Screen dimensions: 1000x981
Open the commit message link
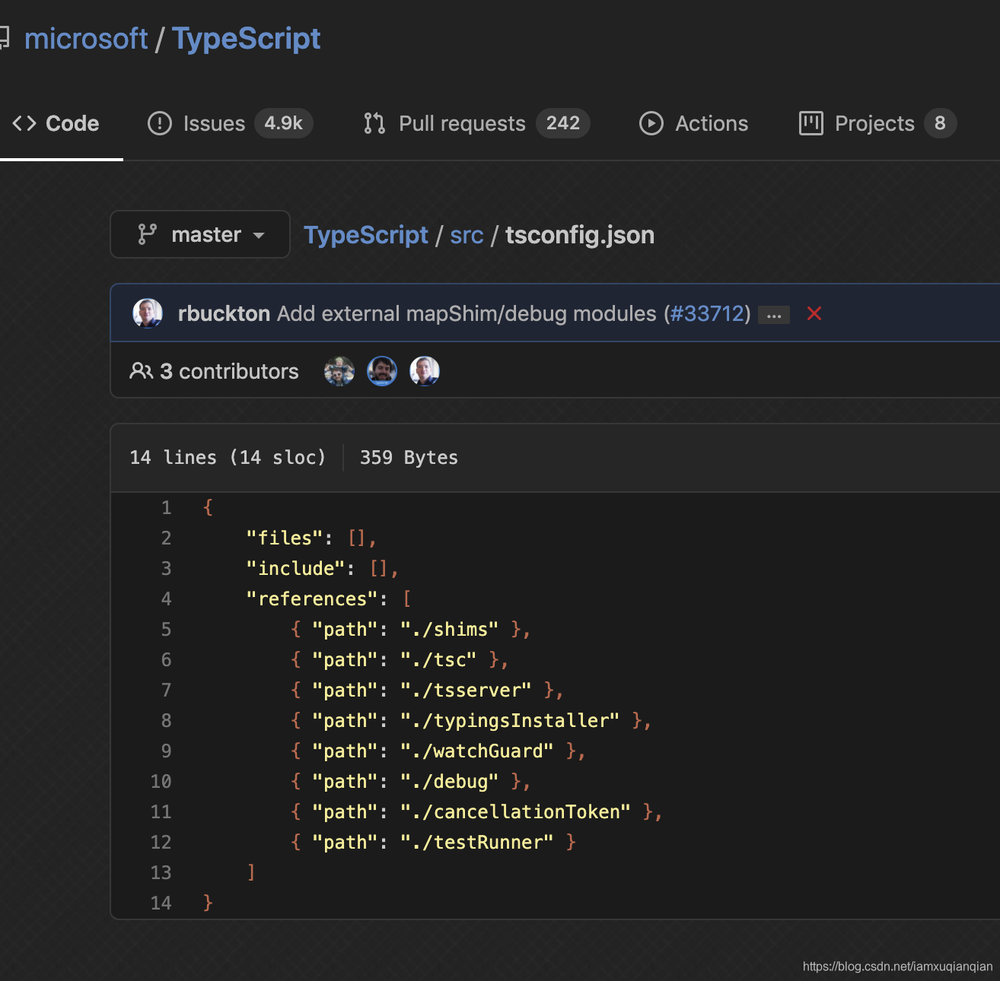467,313
